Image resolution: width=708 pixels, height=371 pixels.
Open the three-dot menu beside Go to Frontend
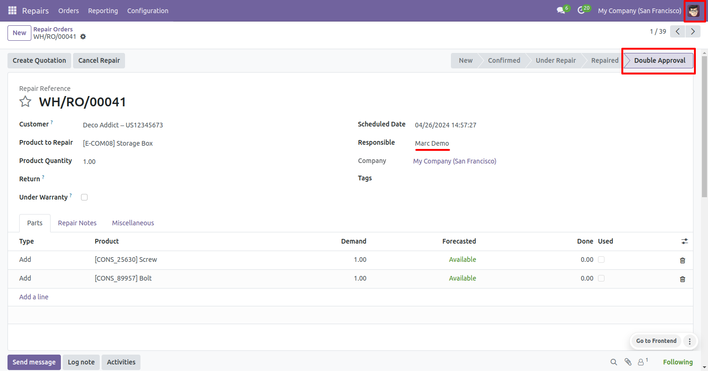click(689, 341)
